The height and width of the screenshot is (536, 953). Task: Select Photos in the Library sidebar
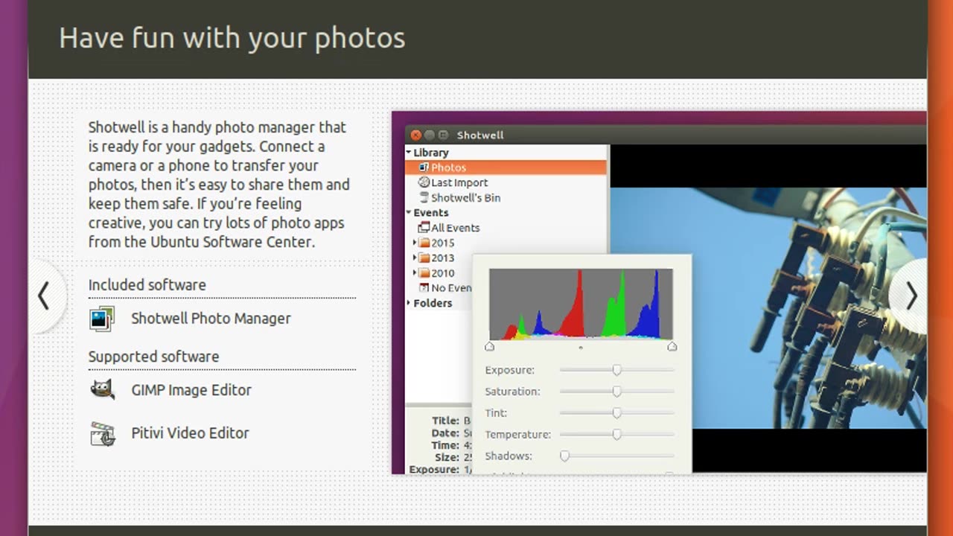pyautogui.click(x=506, y=167)
